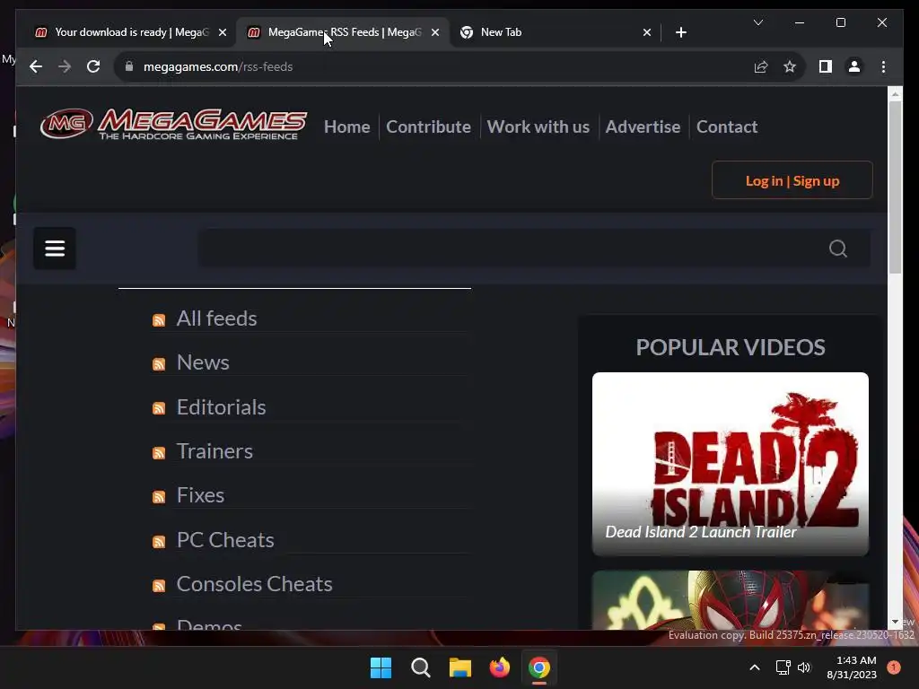
Task: Close the New Tab tab
Action: point(646,33)
